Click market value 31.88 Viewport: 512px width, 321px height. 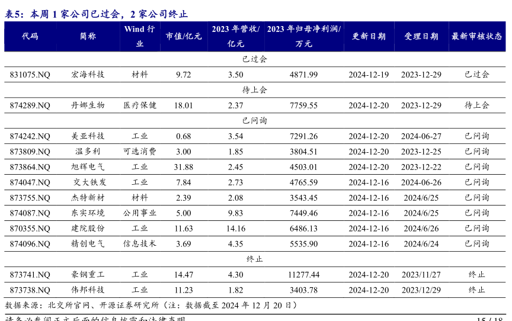pos(184,167)
